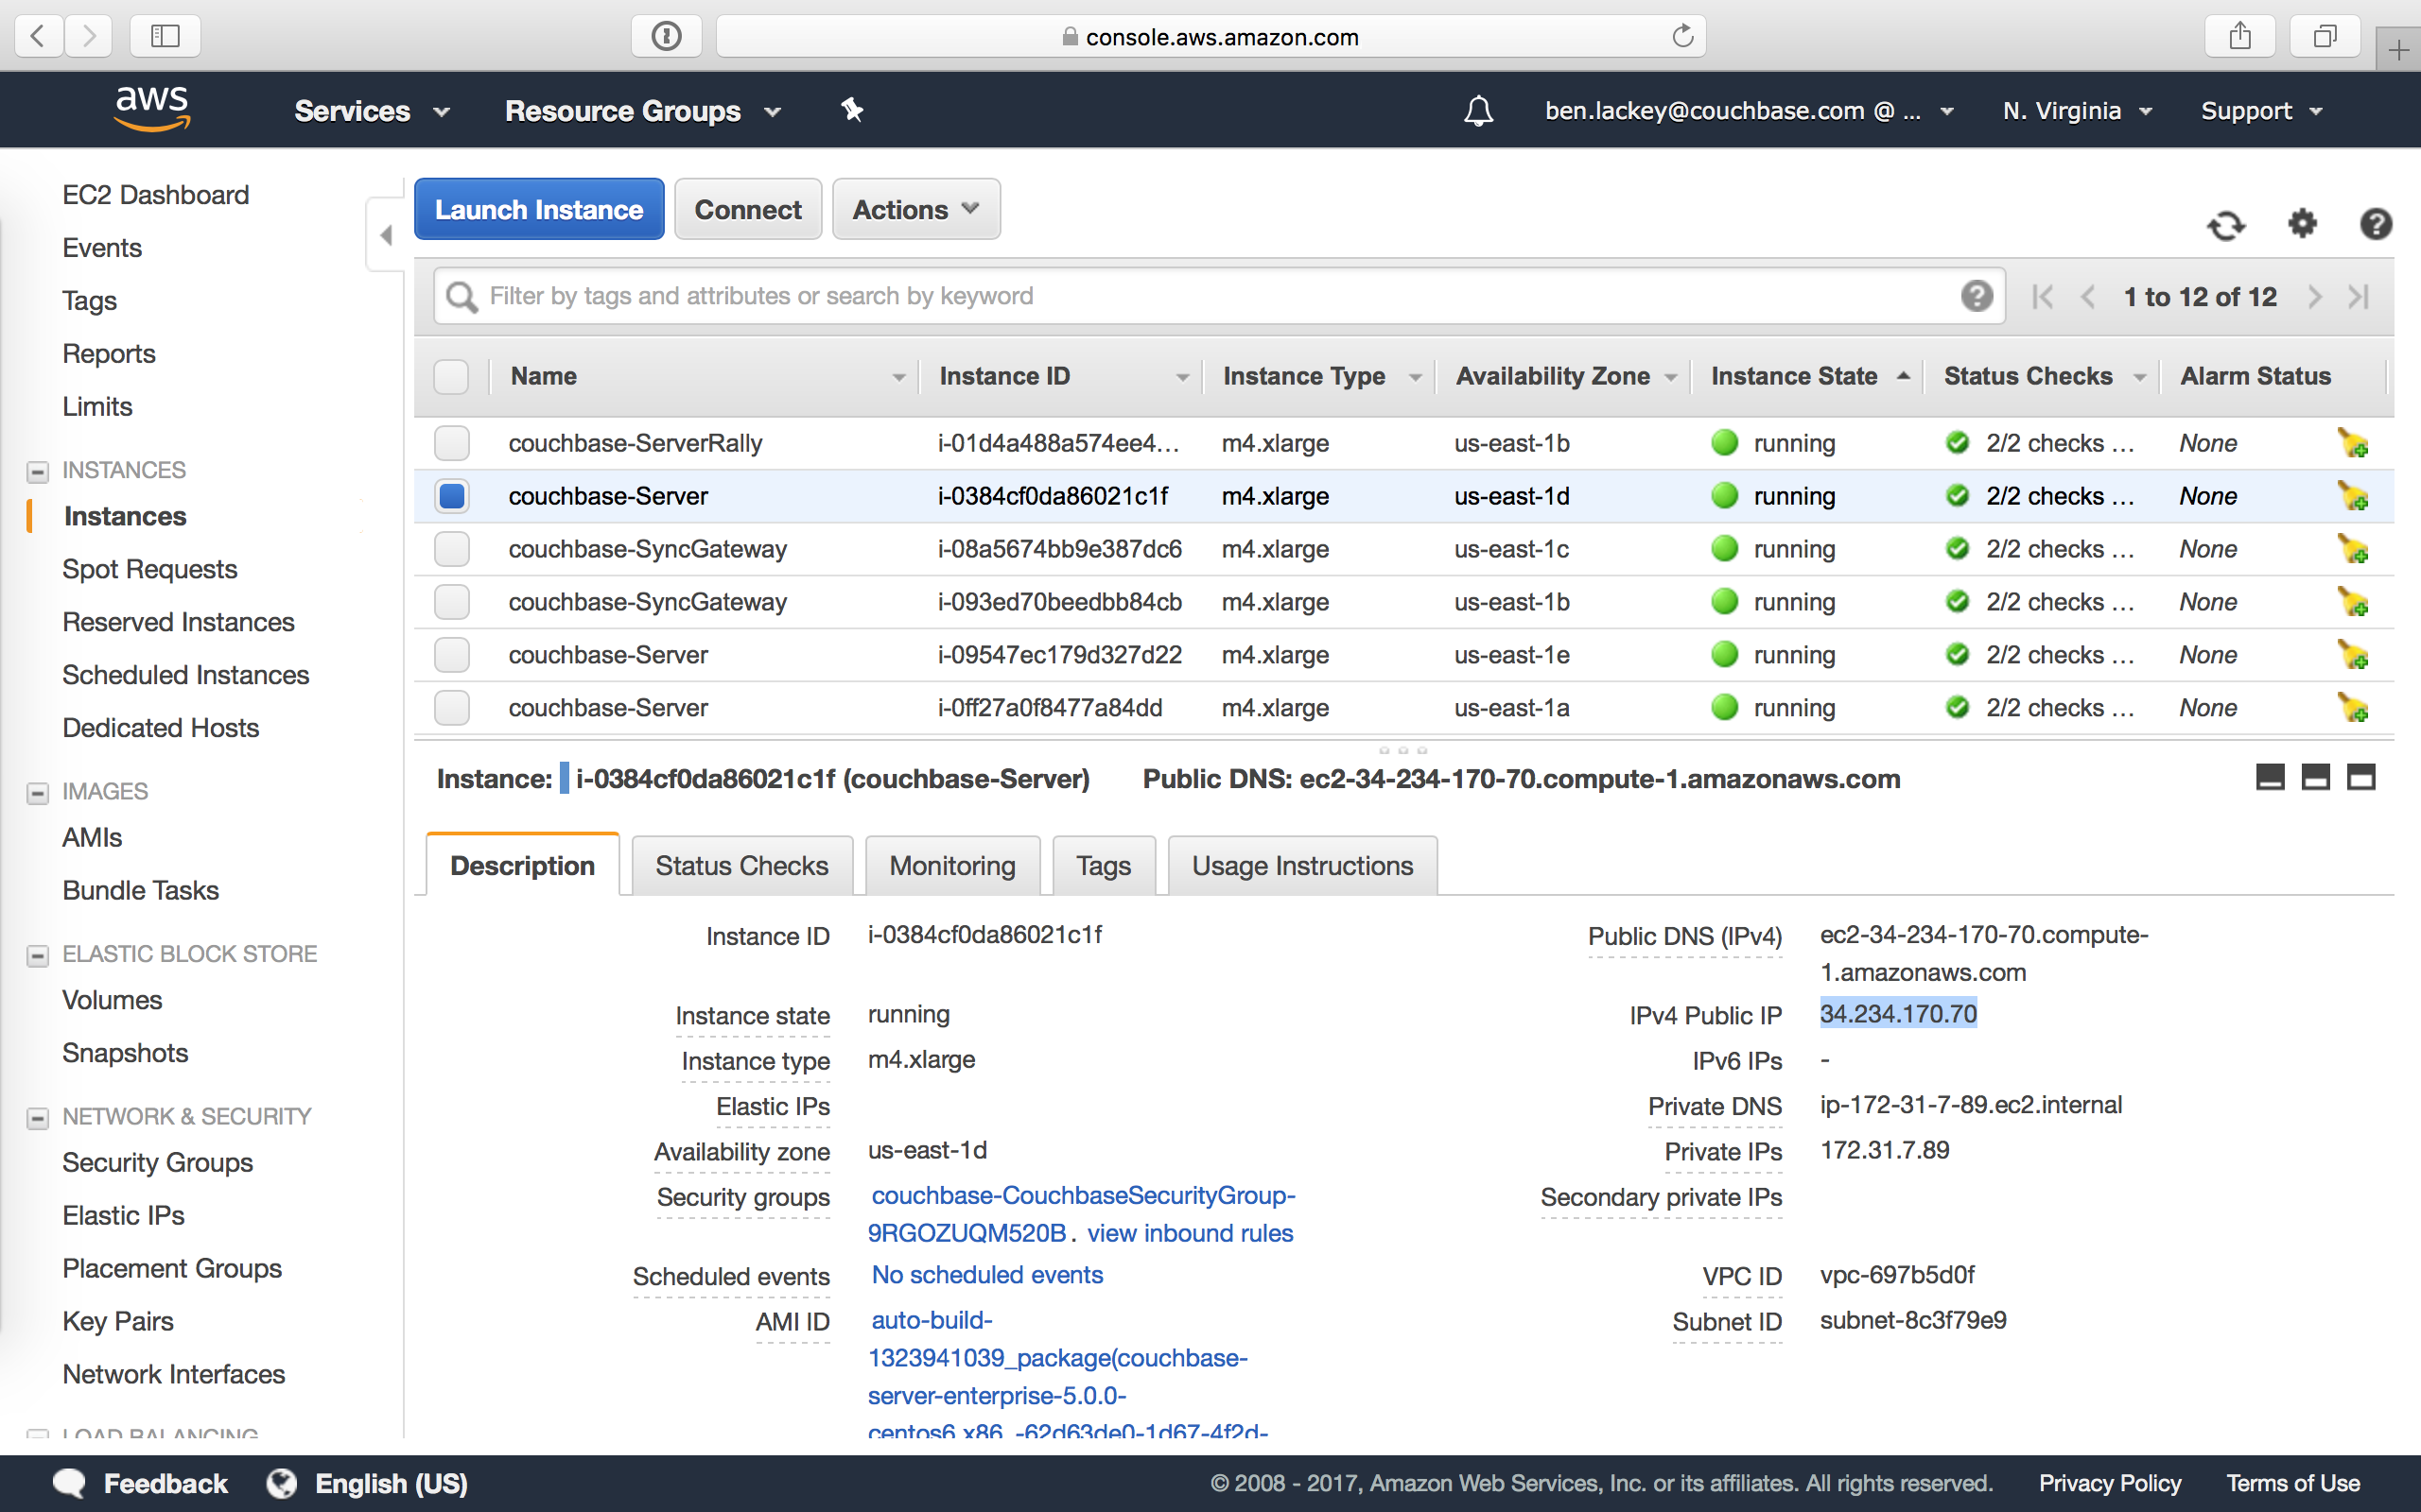The width and height of the screenshot is (2421, 1512).
Task: Check the i-09547ec179d327d22 row checkbox
Action: tap(451, 655)
